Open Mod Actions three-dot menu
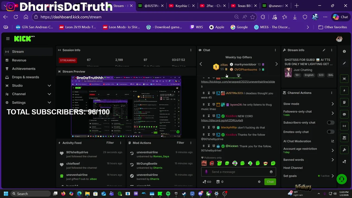Image resolution: width=352 pixels, height=198 pixels. tap(191, 143)
